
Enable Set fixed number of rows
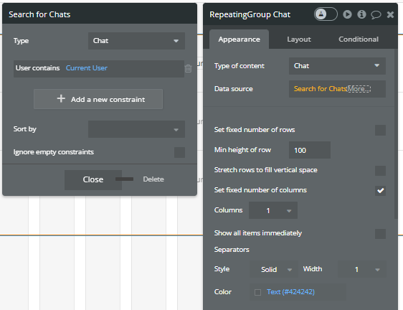380,130
